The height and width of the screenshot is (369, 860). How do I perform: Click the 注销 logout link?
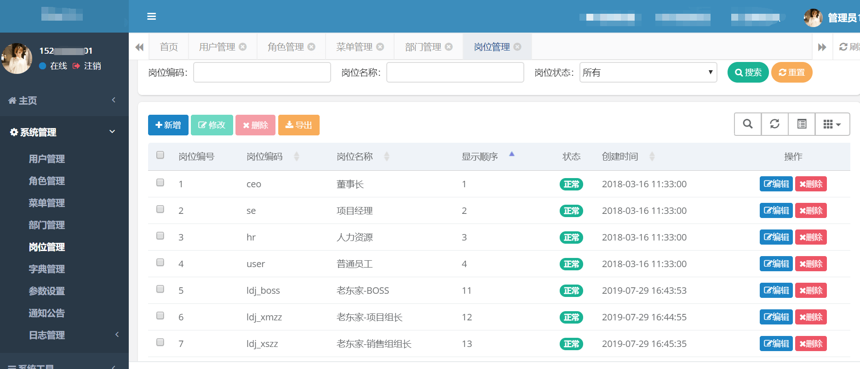[87, 66]
